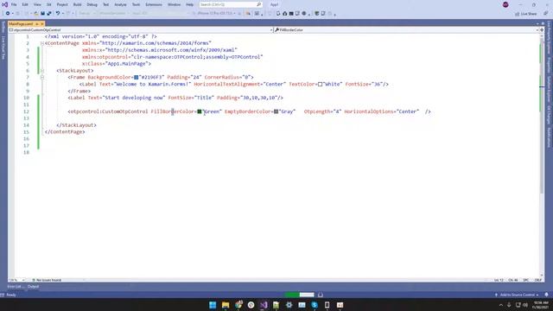Screen dimensions: 553x311
Task: Open the Debug menu
Action: tap(92, 4)
